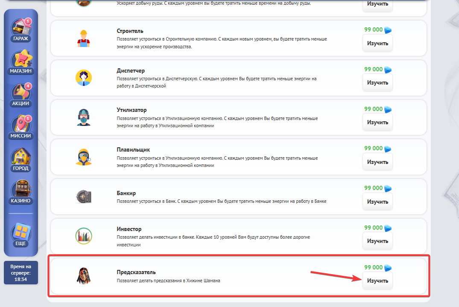This screenshot has height=307, width=459.
Task: Select the Миссии menu label
Action: [x=21, y=136]
